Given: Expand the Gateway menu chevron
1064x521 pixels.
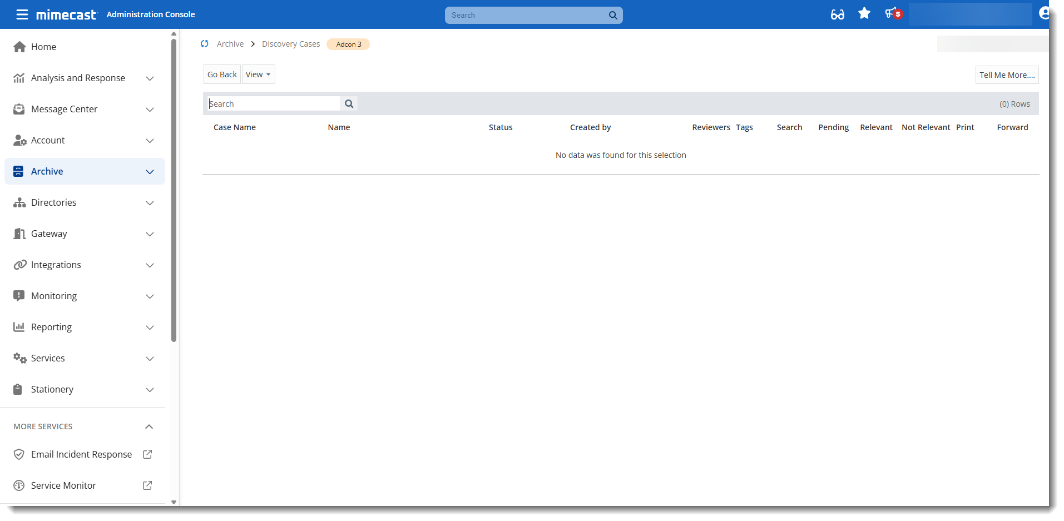Looking at the screenshot, I should click(150, 234).
